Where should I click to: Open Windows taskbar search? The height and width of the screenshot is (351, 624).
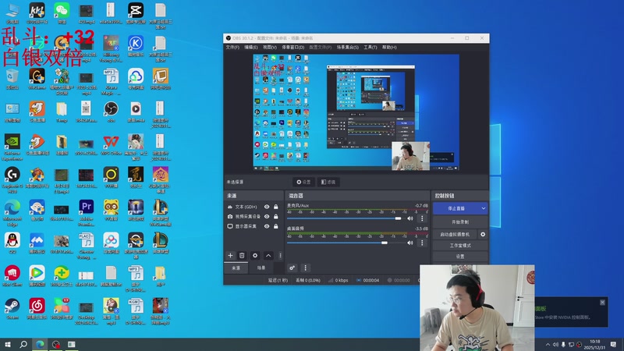tap(23, 344)
